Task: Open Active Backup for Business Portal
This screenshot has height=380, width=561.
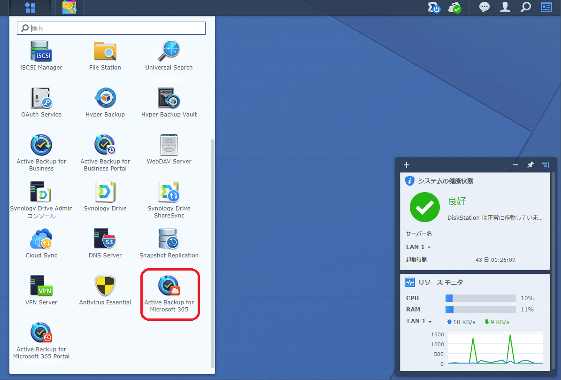Action: pos(105,153)
